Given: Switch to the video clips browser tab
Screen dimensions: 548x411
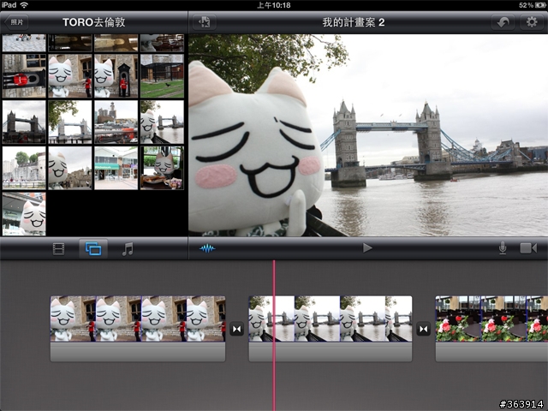Looking at the screenshot, I should click(x=58, y=249).
